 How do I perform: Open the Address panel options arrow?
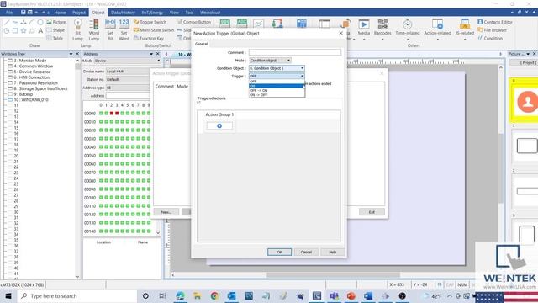pyautogui.click(x=151, y=54)
